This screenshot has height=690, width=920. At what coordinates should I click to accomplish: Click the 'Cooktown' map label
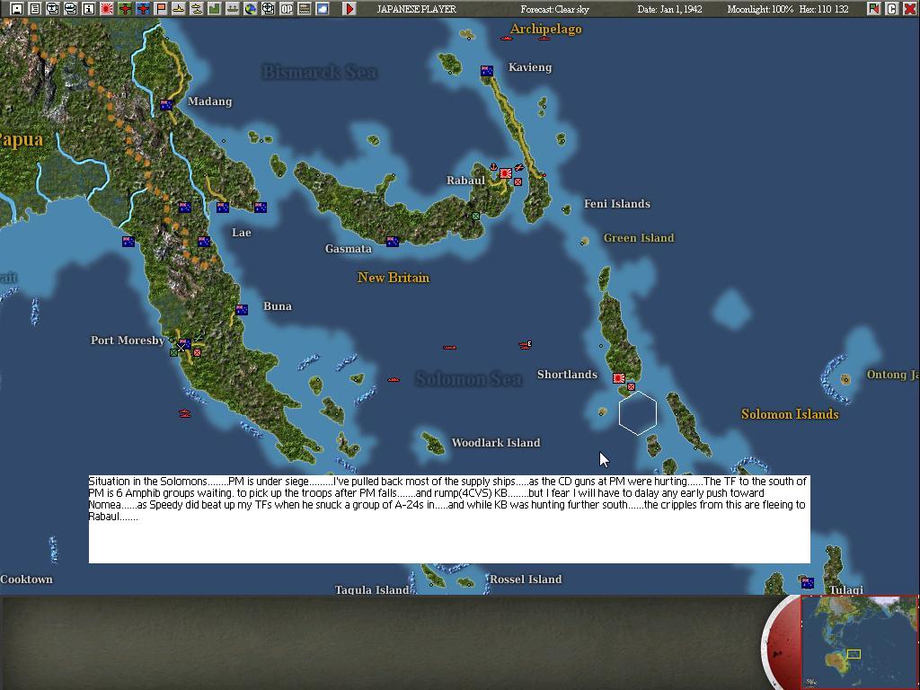pyautogui.click(x=26, y=579)
